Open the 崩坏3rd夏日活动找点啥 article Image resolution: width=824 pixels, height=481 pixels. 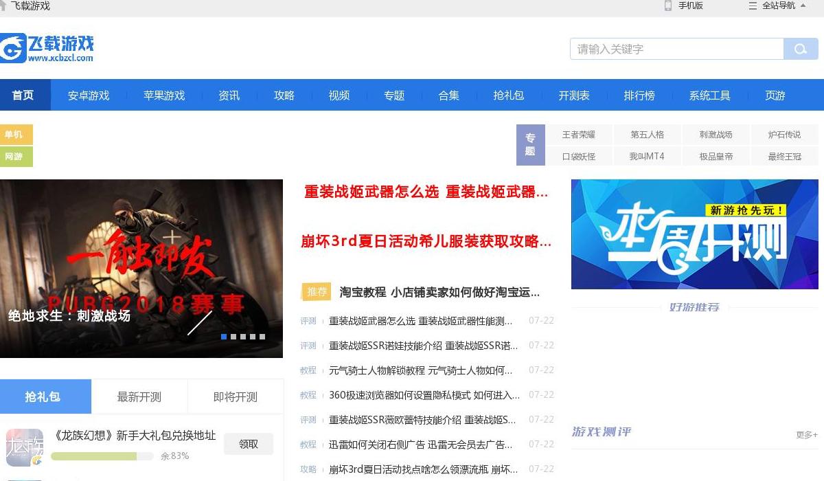pyautogui.click(x=424, y=469)
